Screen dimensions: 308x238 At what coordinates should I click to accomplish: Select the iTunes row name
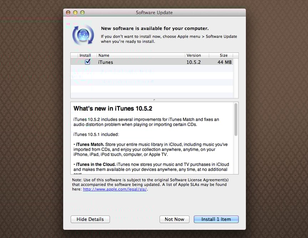[106, 62]
